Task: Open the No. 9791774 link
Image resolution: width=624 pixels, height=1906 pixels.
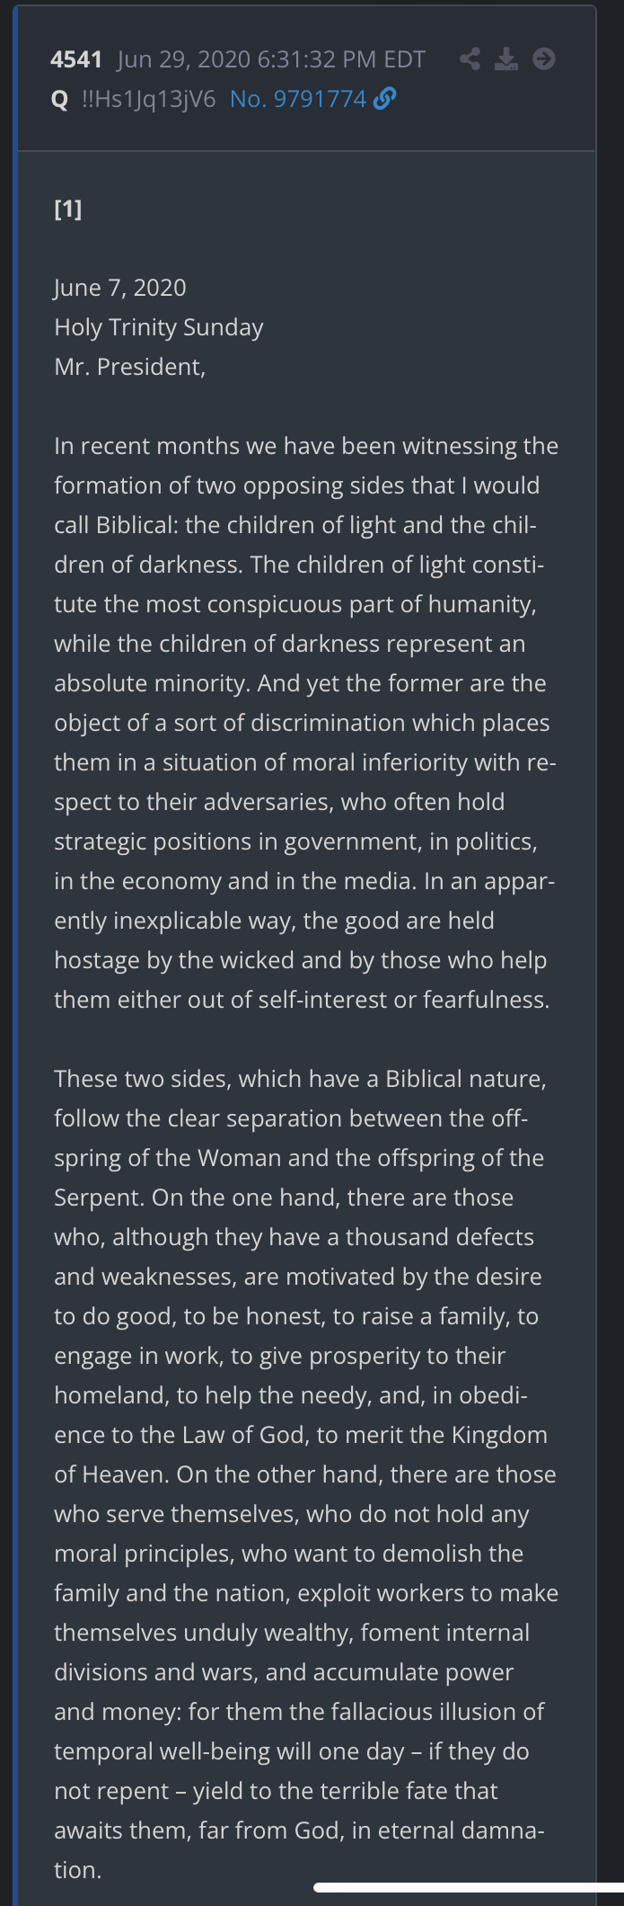Action: 298,99
